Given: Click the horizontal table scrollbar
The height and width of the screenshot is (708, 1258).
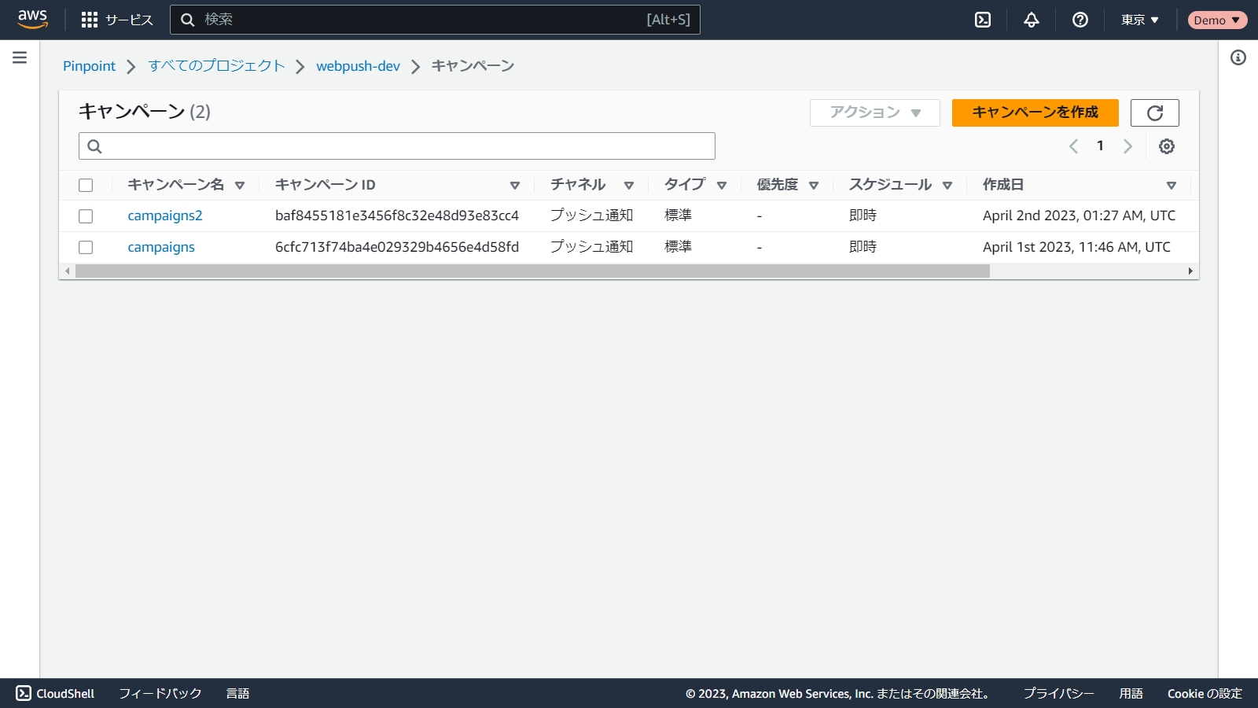Looking at the screenshot, I should [532, 271].
